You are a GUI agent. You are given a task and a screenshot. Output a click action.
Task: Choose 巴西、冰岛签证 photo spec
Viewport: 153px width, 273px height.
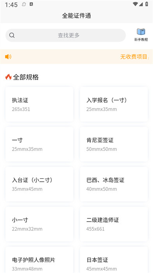pos(114,184)
